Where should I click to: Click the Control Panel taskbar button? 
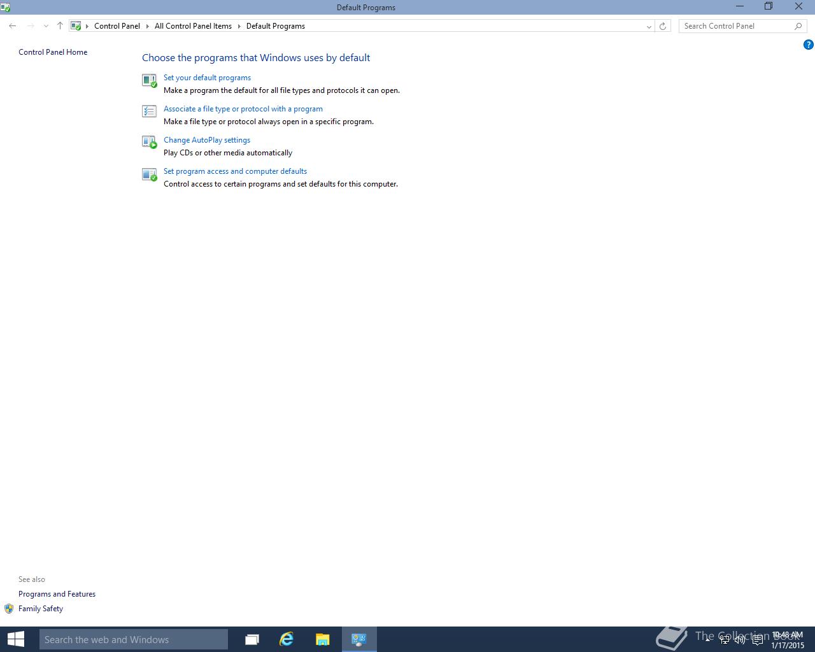(359, 639)
